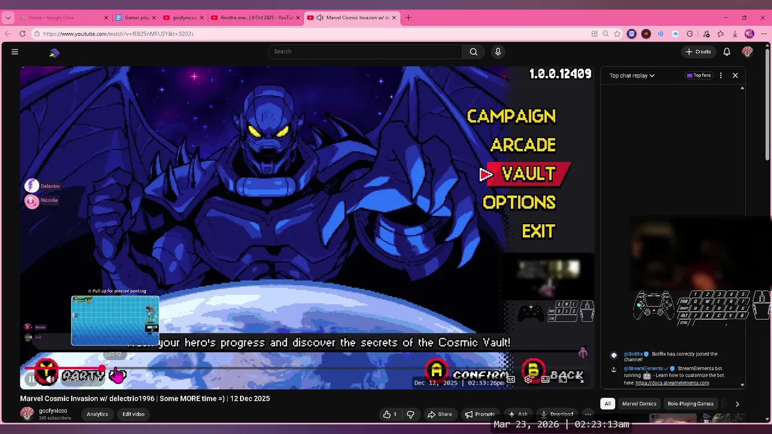Screen dimensions: 772x434
Task: Open the cloud extension icon
Action: click(675, 34)
